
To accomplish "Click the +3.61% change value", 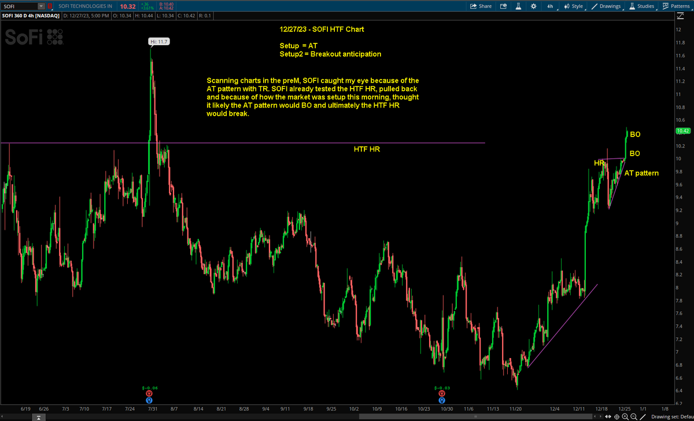I will [x=147, y=8].
